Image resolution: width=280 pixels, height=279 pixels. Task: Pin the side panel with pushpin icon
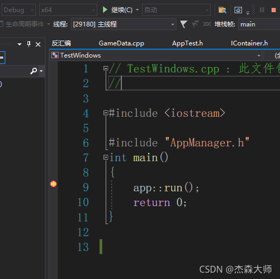click(x=29, y=44)
